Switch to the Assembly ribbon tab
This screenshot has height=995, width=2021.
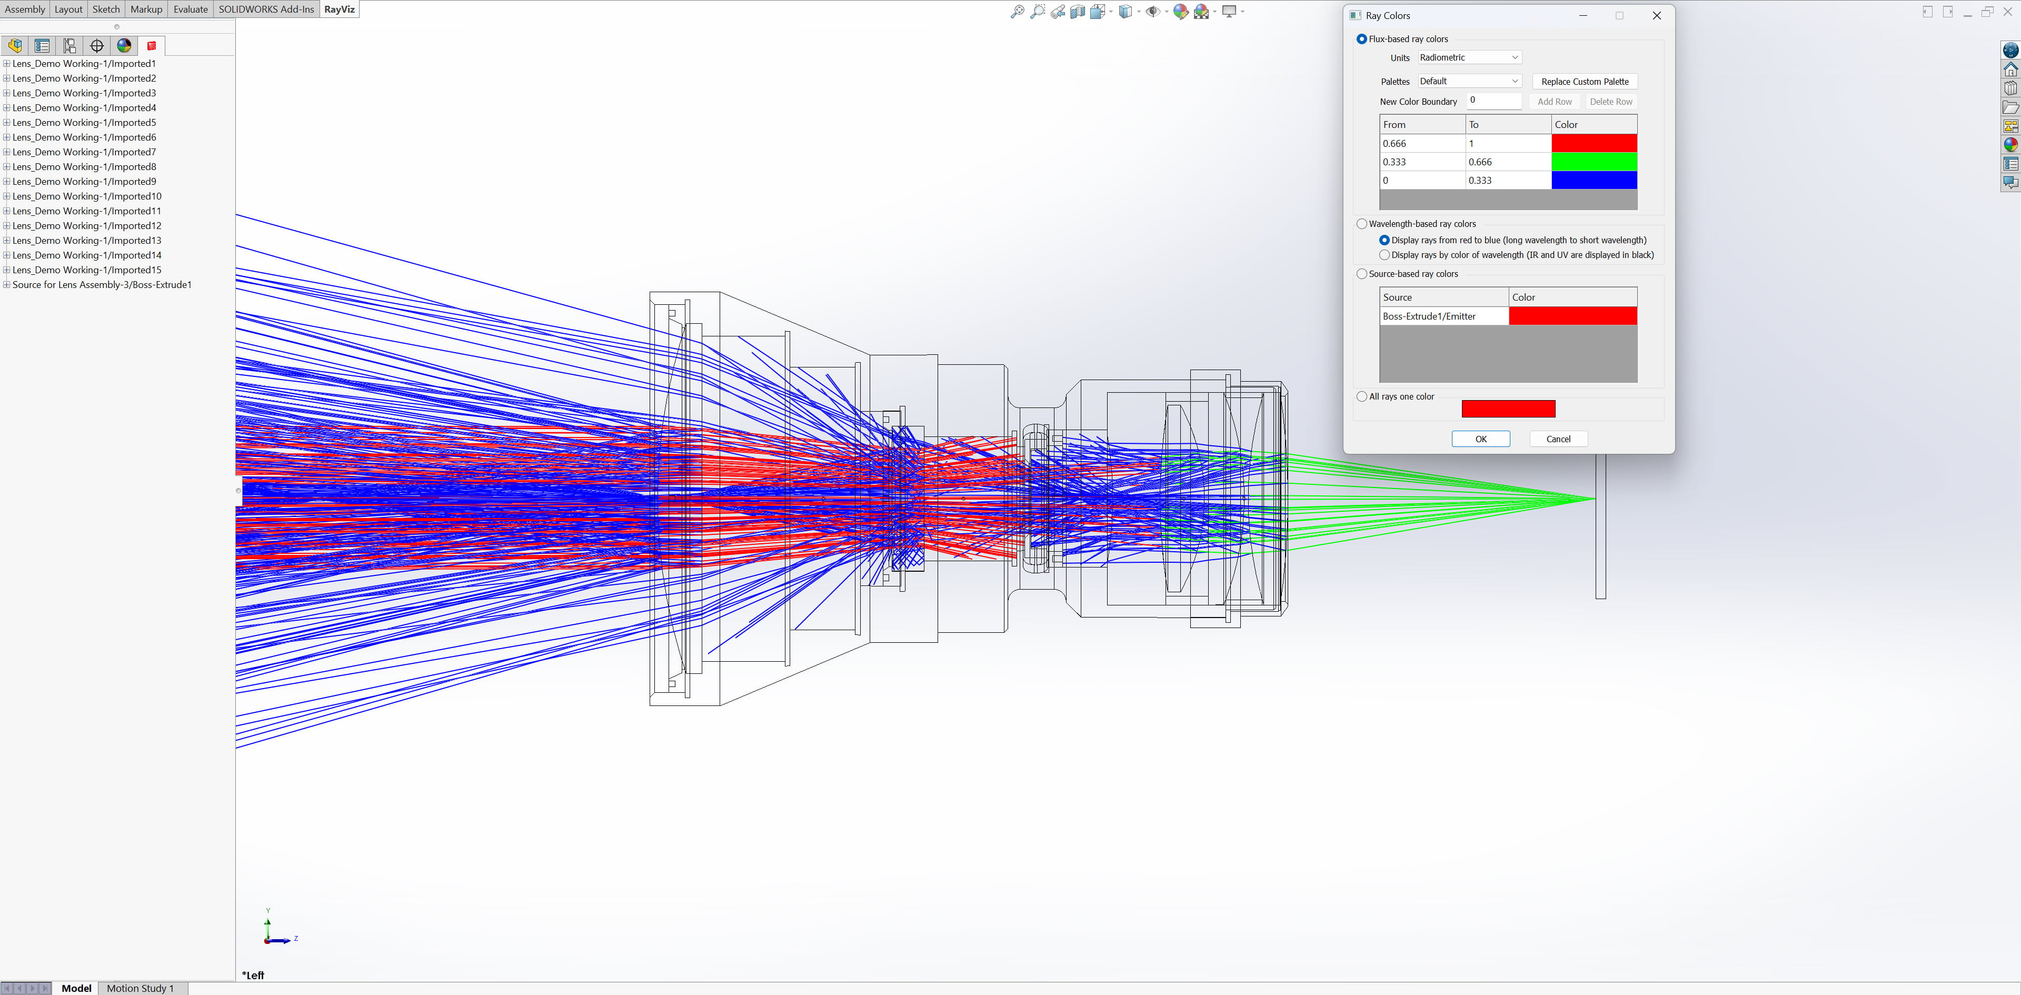click(x=25, y=9)
